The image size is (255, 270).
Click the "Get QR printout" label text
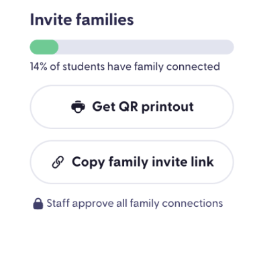click(x=143, y=107)
